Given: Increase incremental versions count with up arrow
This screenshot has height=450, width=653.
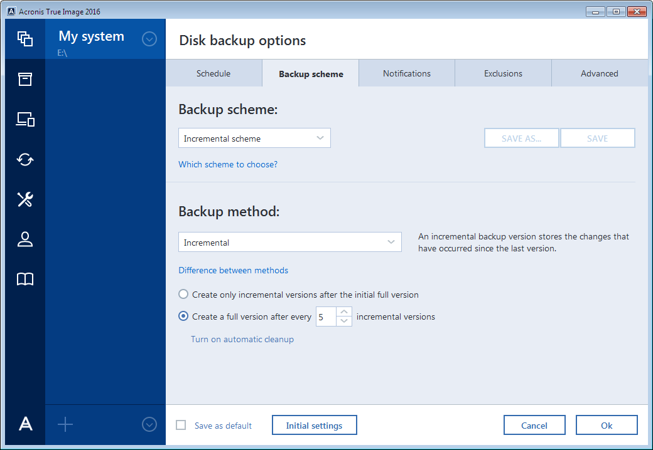Looking at the screenshot, I should (344, 312).
